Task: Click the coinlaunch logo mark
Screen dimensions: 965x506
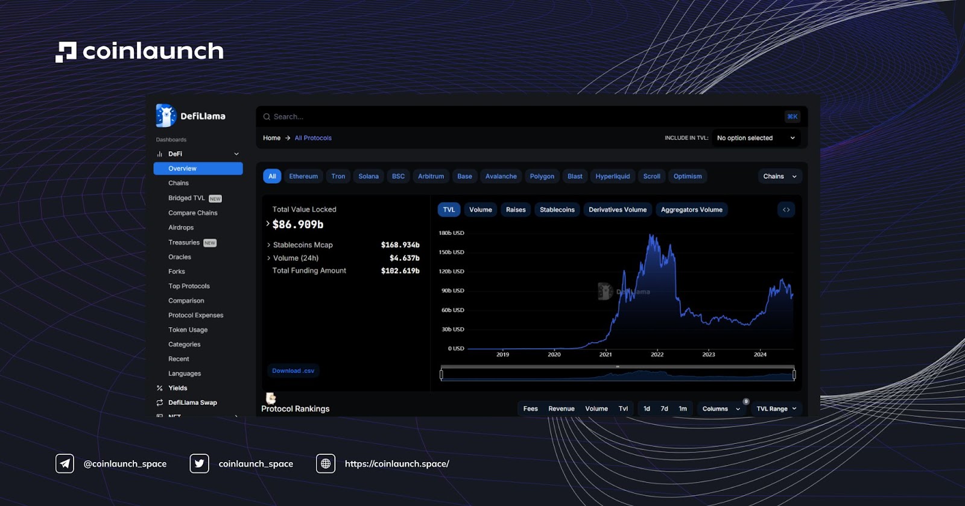Action: 66,52
